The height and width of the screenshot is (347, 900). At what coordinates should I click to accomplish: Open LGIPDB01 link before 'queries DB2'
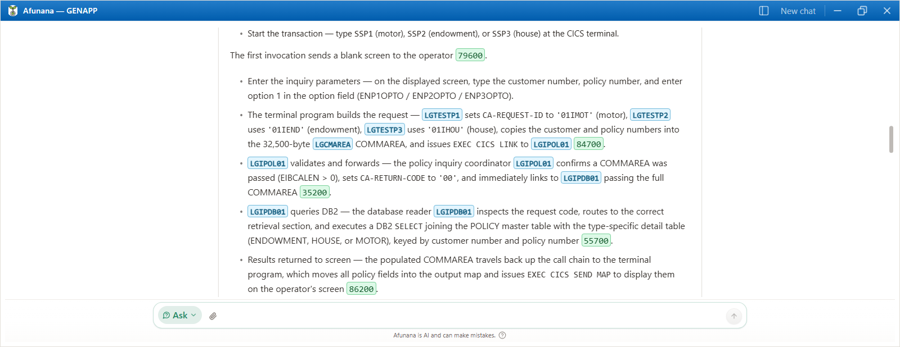[268, 212]
